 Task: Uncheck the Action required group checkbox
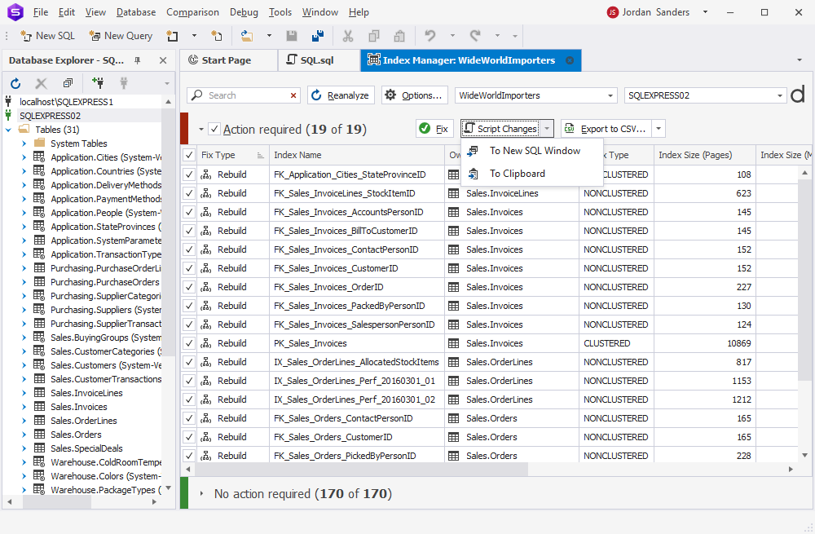pos(214,129)
